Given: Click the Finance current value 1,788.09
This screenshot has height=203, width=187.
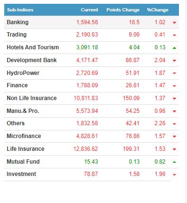Looking at the screenshot, I should pos(87,85).
